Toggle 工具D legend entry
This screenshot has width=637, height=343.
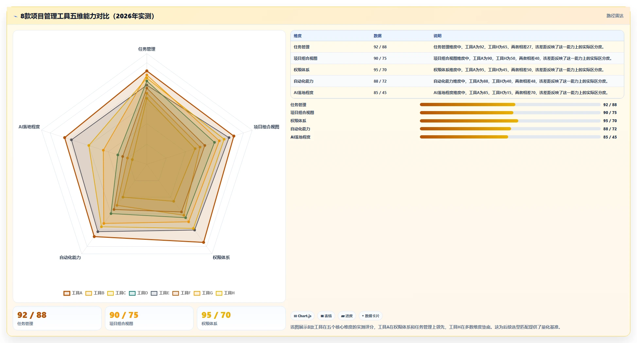[138, 293]
